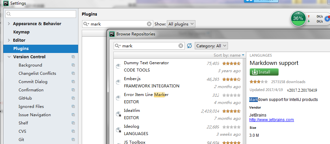The height and width of the screenshot is (144, 330).
Task: Select Error Item Line Marker plugin
Action: 178,98
